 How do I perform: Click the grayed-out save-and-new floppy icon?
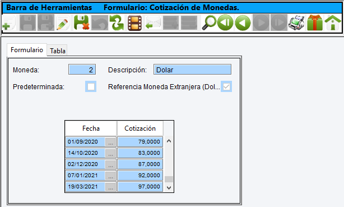click(46, 22)
